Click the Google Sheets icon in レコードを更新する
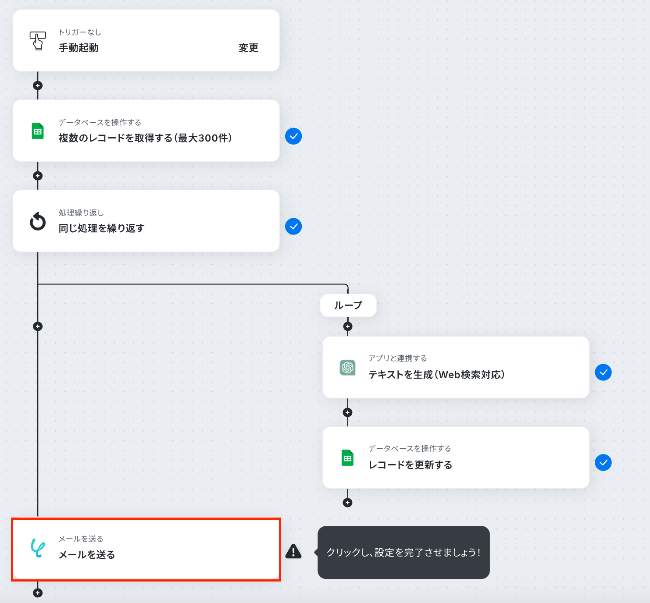 click(347, 458)
